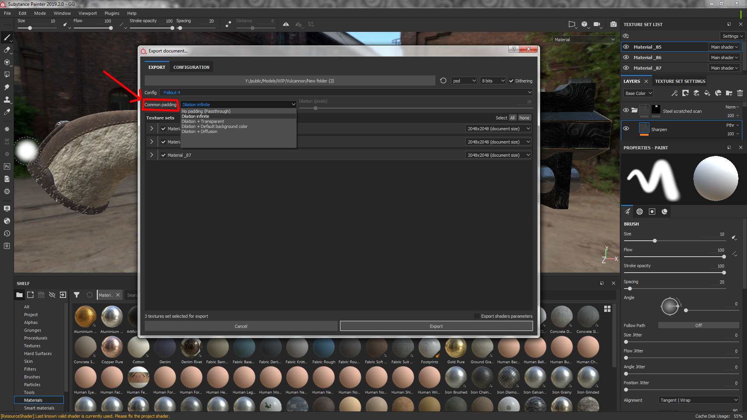747x420 pixels.
Task: Select the Clone stamp tool
Action: tap(7, 100)
